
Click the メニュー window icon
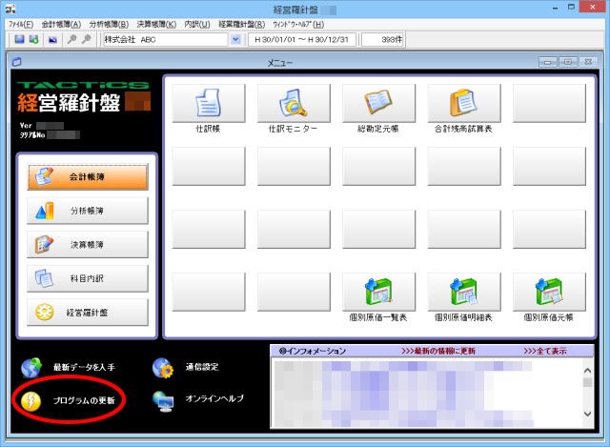tap(16, 62)
